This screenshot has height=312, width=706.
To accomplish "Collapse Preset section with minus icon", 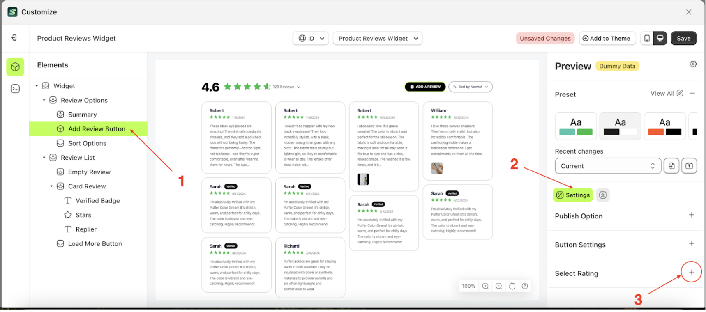I will 692,93.
